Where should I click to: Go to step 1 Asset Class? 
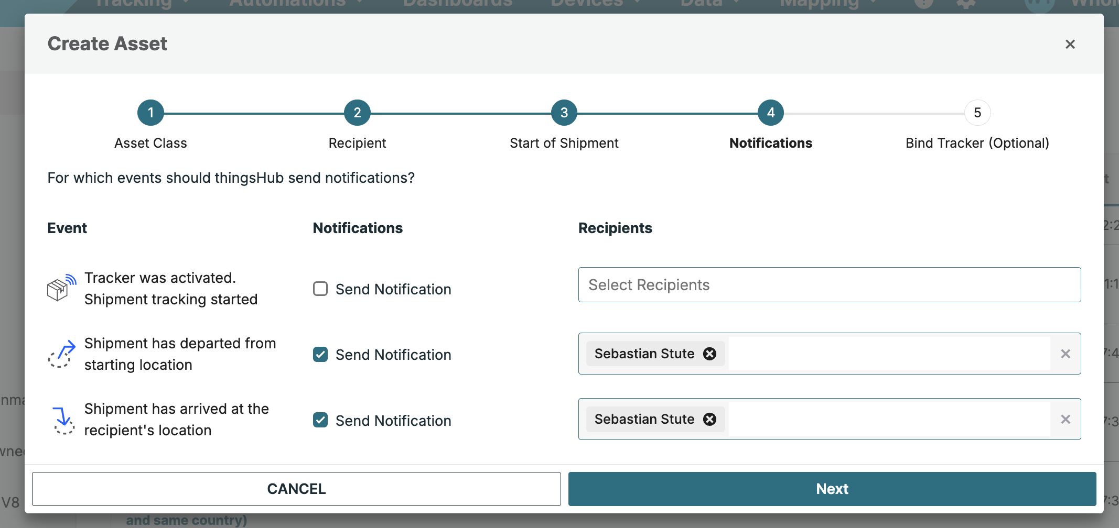point(150,113)
